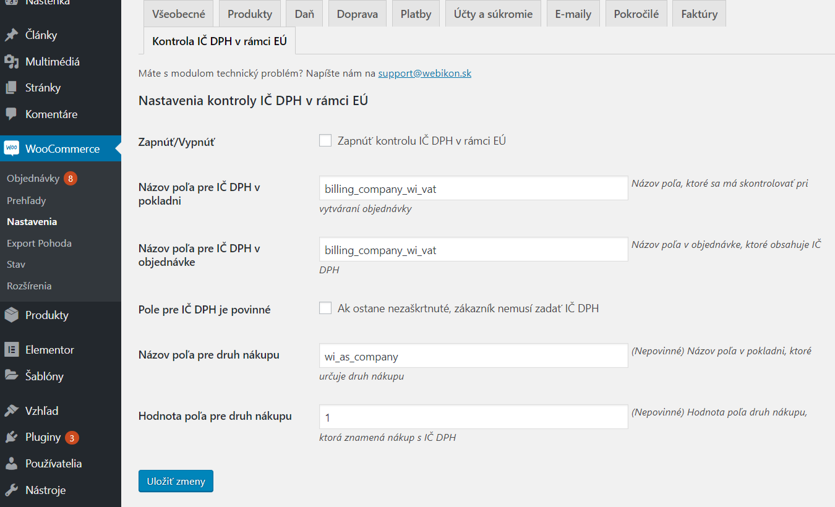This screenshot has height=507, width=835.
Task: Switch to the Doprava tab
Action: click(x=358, y=14)
